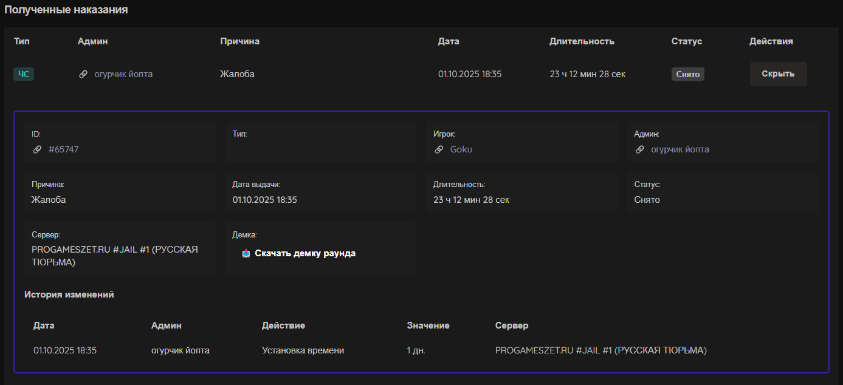The image size is (843, 385).
Task: Click the Значение header in change history
Action: click(x=428, y=325)
